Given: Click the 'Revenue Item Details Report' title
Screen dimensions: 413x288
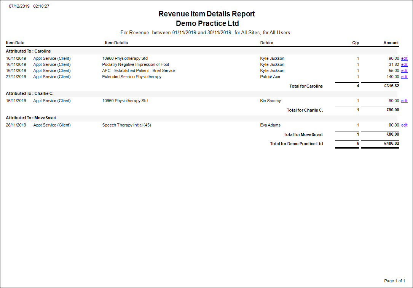Looking at the screenshot, I should [206, 14].
